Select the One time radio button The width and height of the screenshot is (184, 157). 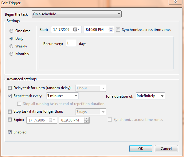[11, 31]
